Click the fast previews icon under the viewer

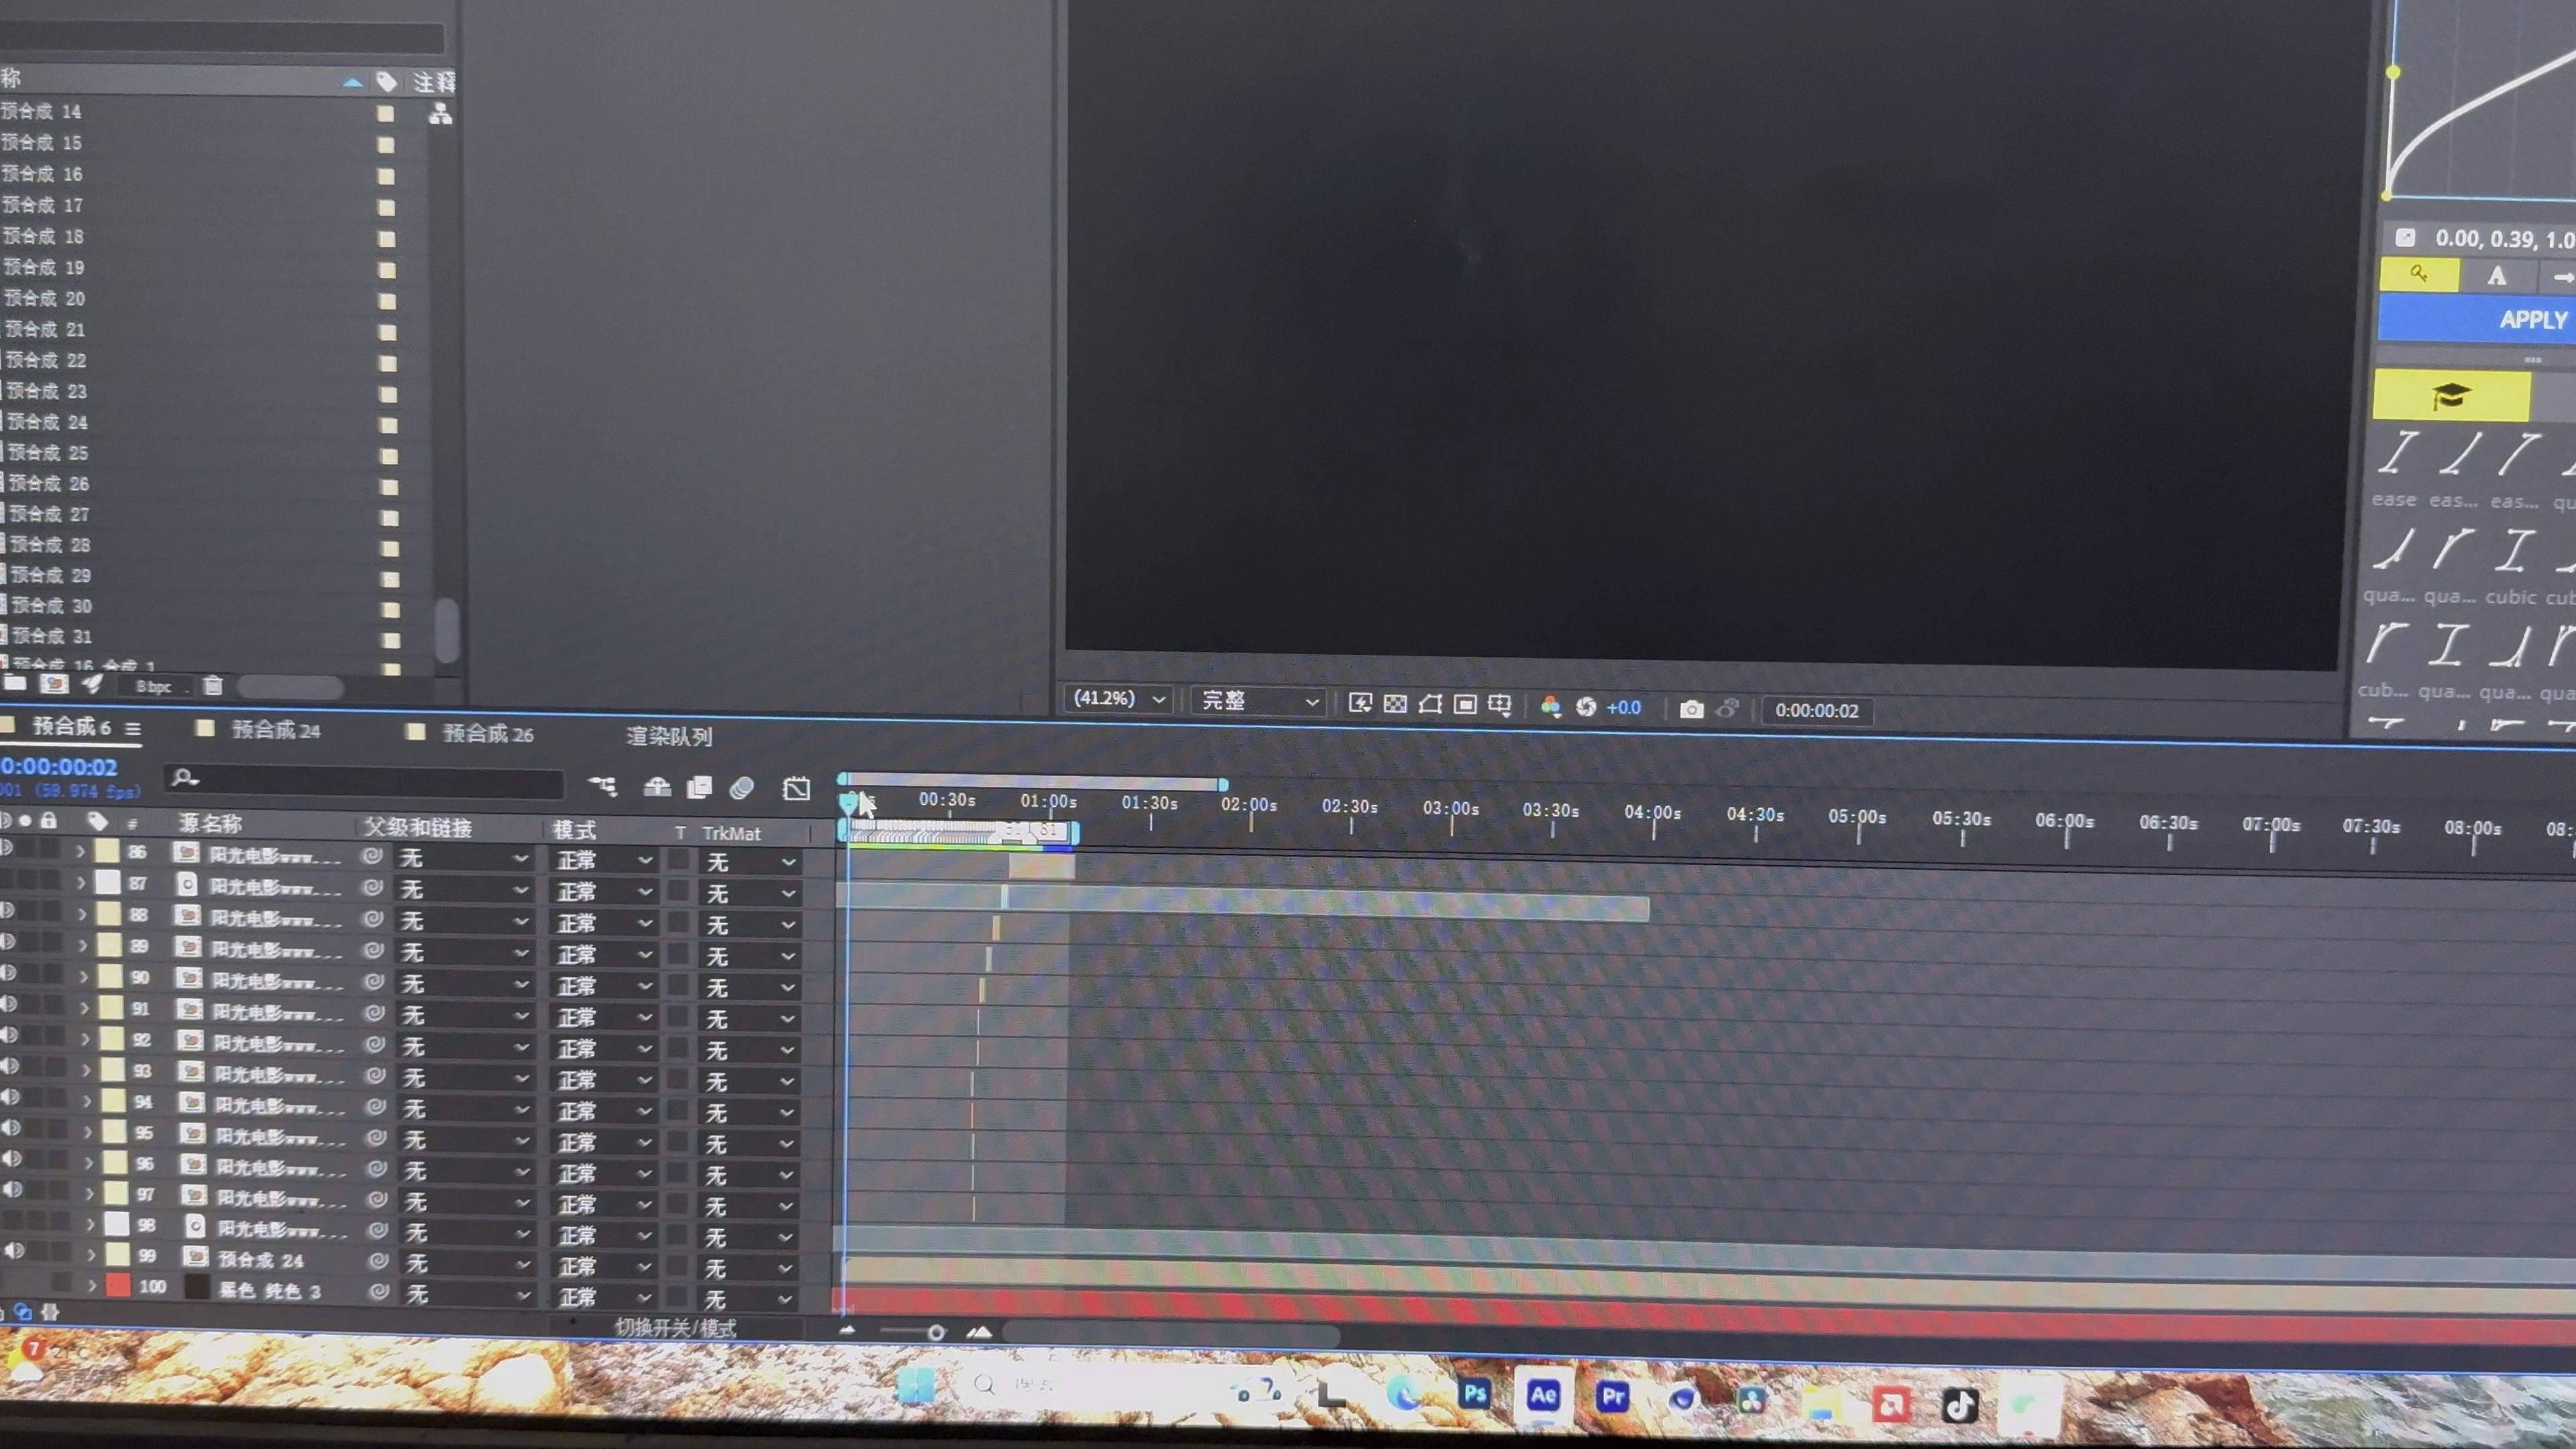pos(1360,704)
